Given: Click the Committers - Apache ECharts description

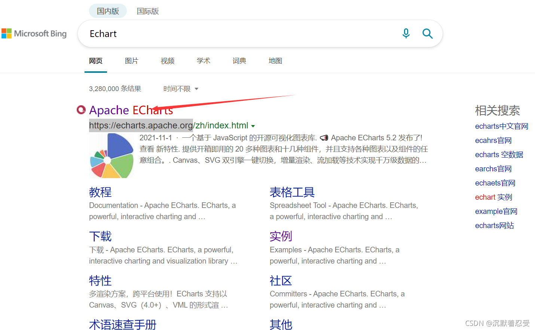Looking at the screenshot, I should 337,299.
